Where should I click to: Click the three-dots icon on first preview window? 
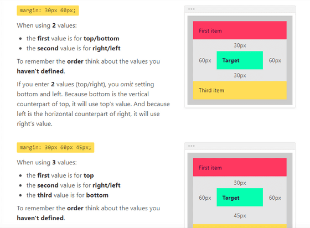click(x=191, y=9)
